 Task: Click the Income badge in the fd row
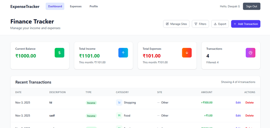tap(91, 103)
